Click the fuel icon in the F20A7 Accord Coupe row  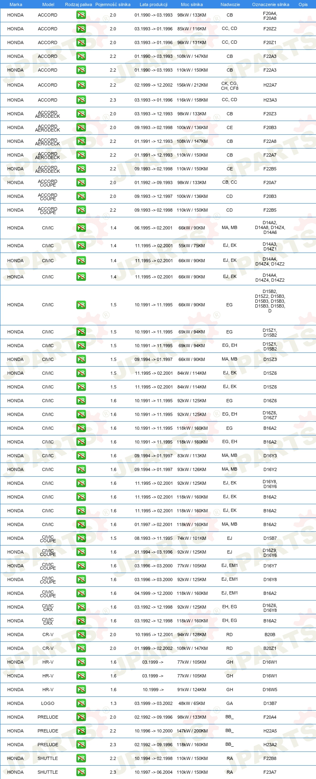click(81, 183)
